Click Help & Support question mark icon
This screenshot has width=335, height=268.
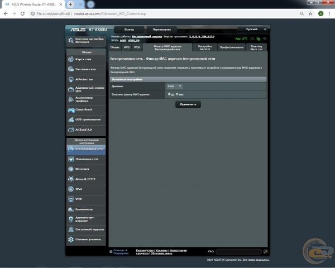pyautogui.click(x=111, y=252)
